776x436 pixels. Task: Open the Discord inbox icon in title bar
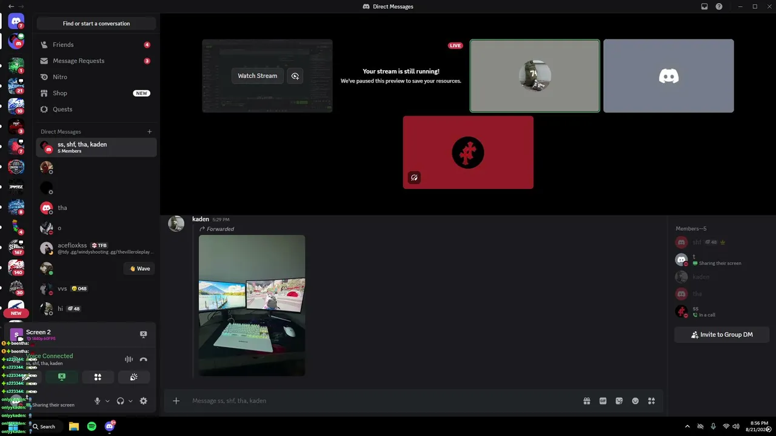point(704,7)
